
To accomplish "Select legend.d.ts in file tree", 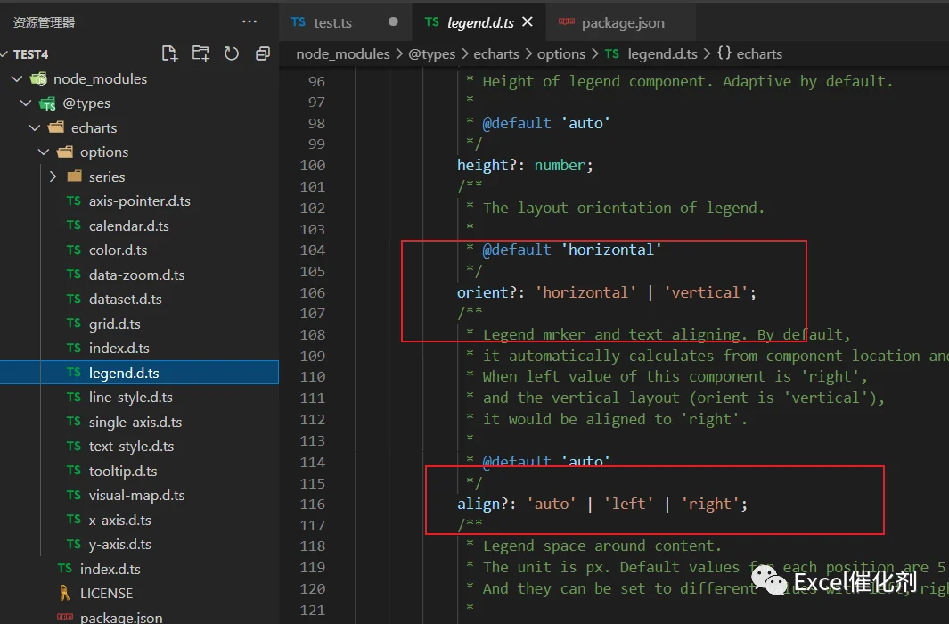I will point(139,373).
